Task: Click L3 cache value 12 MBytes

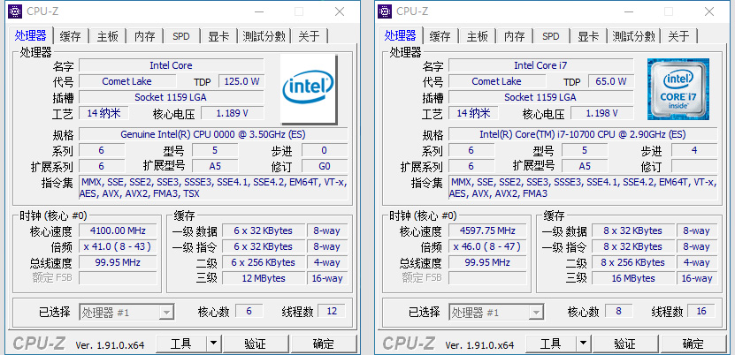Action: pyautogui.click(x=264, y=278)
